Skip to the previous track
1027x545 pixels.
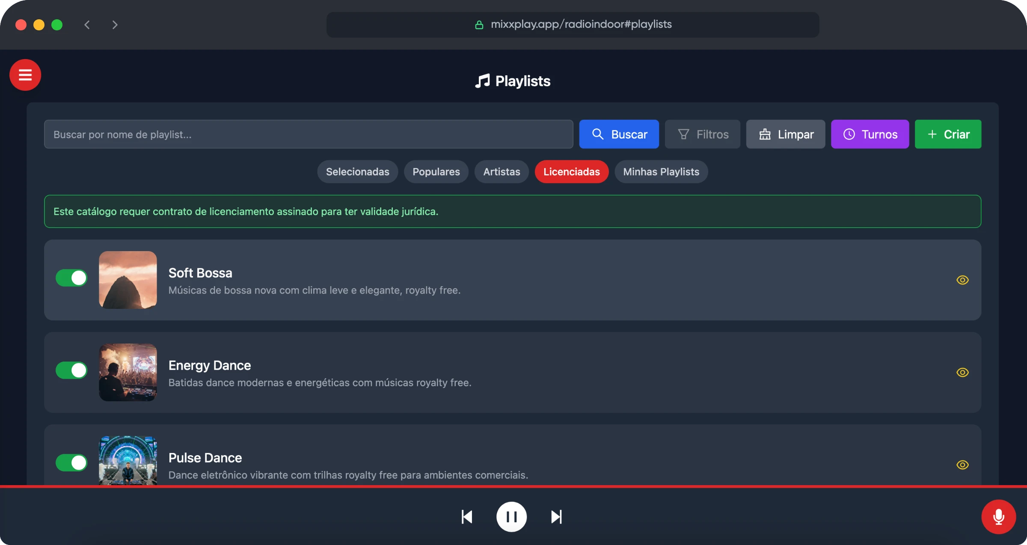point(467,517)
